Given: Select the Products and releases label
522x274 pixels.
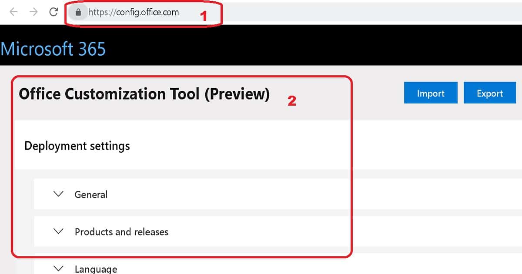Looking at the screenshot, I should coord(121,232).
